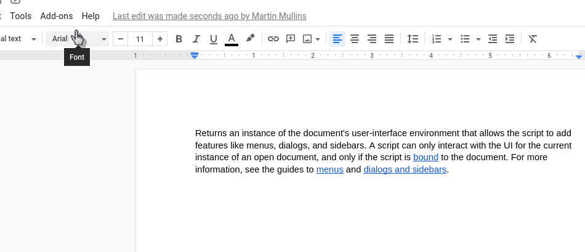Toggle bold formatting
585x252 pixels.
point(179,39)
